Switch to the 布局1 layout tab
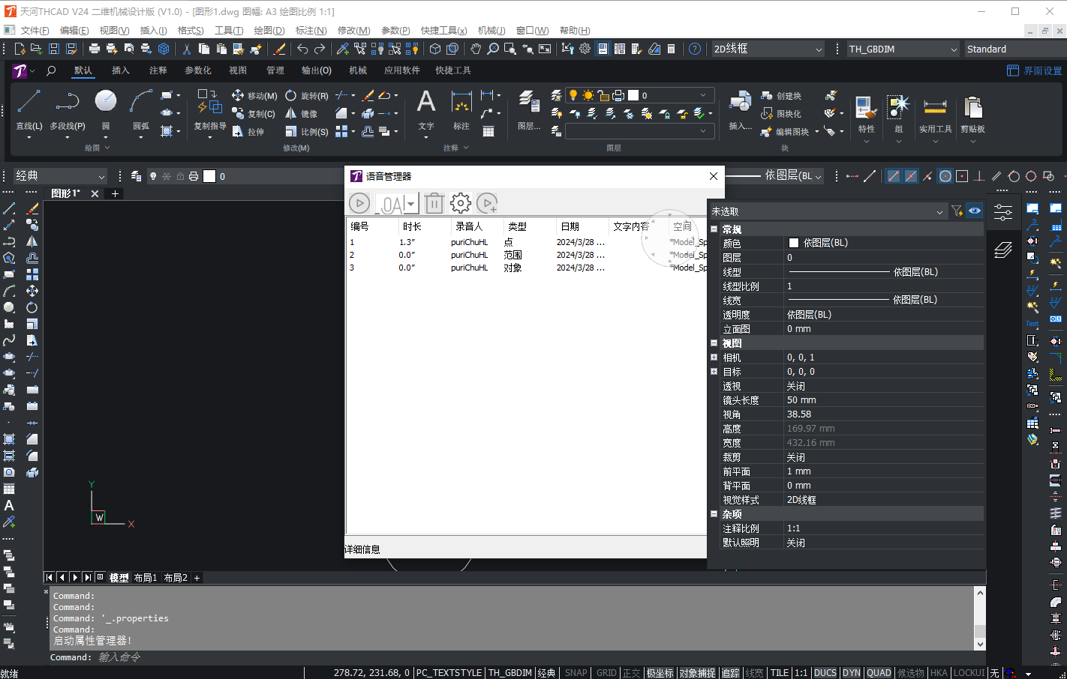 146,578
